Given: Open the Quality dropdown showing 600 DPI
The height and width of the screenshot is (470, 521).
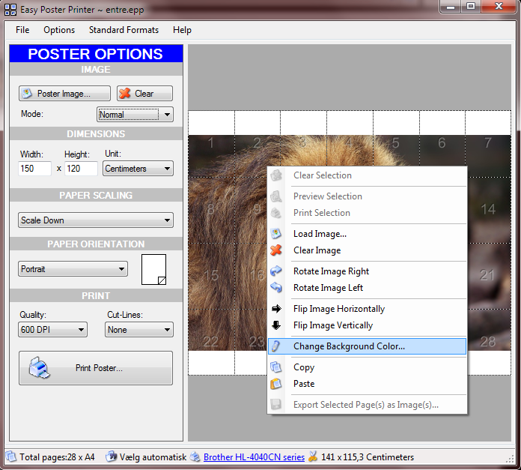Looking at the screenshot, I should click(53, 330).
